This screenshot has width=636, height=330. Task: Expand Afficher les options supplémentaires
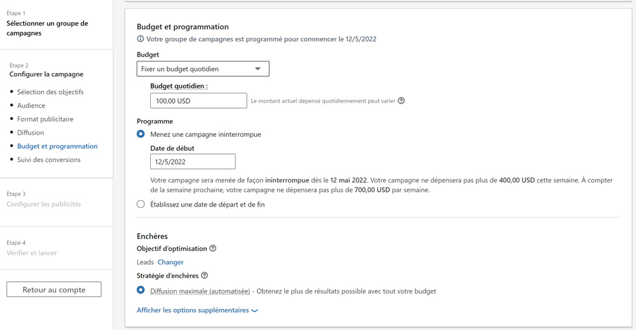[x=193, y=310]
